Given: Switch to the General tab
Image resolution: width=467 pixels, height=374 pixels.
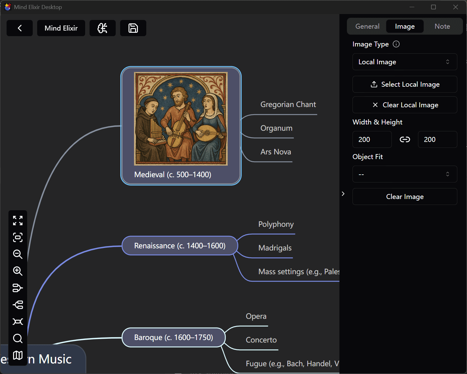Looking at the screenshot, I should click(x=367, y=26).
